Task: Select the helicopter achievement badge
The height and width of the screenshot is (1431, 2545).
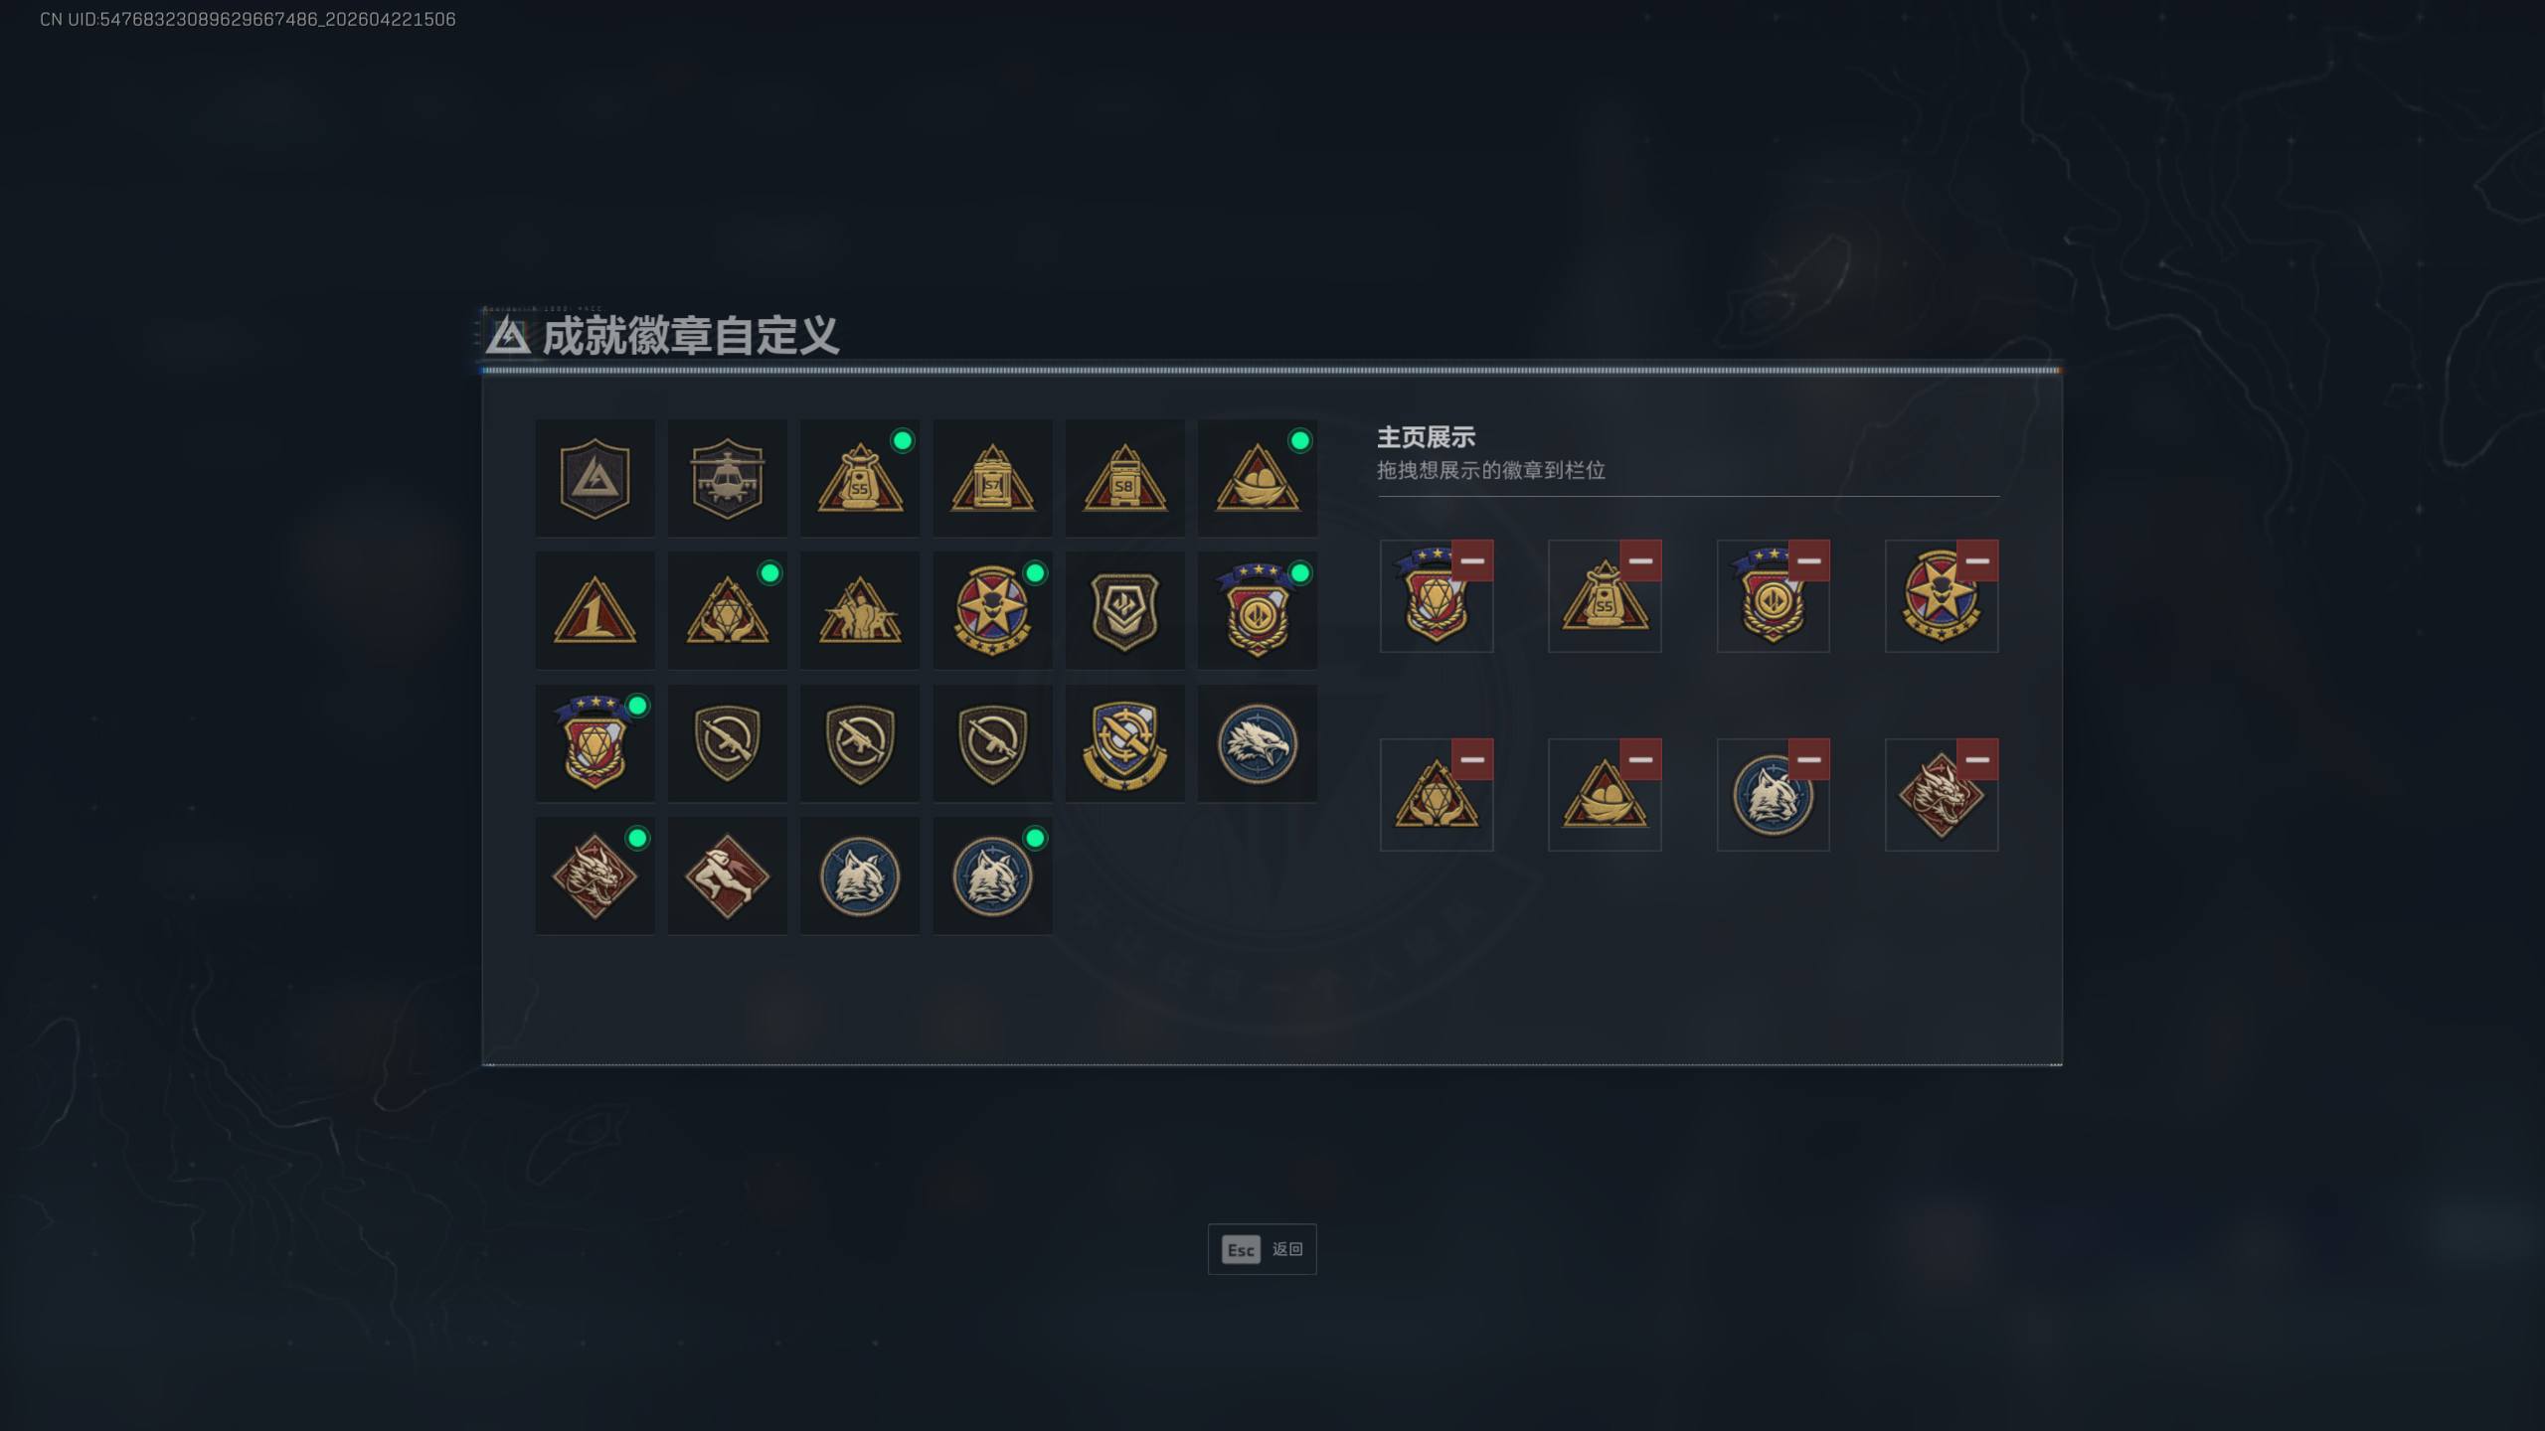Action: coord(727,478)
